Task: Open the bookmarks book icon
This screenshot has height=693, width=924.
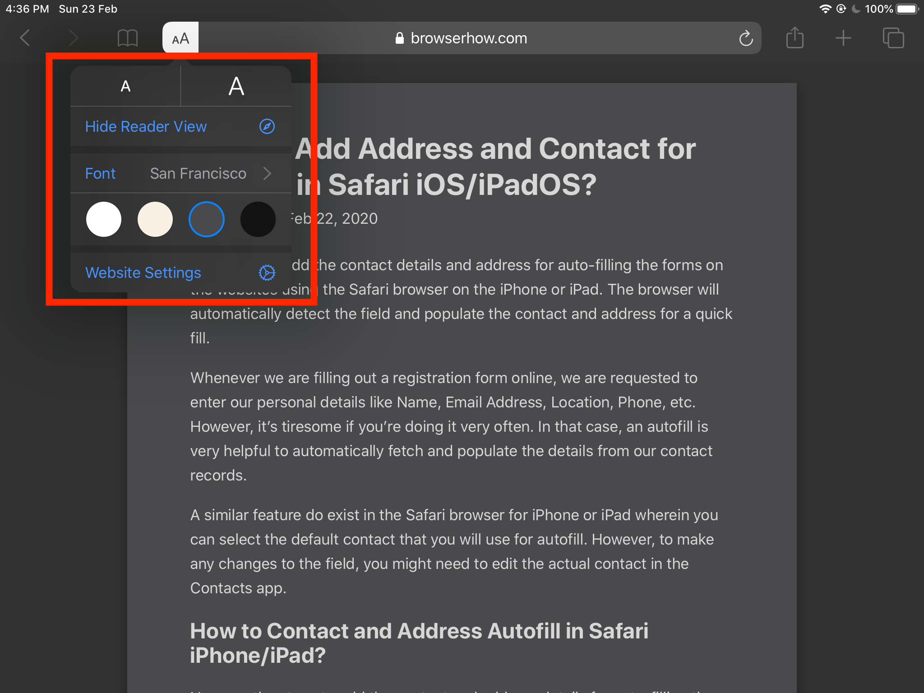Action: (127, 38)
